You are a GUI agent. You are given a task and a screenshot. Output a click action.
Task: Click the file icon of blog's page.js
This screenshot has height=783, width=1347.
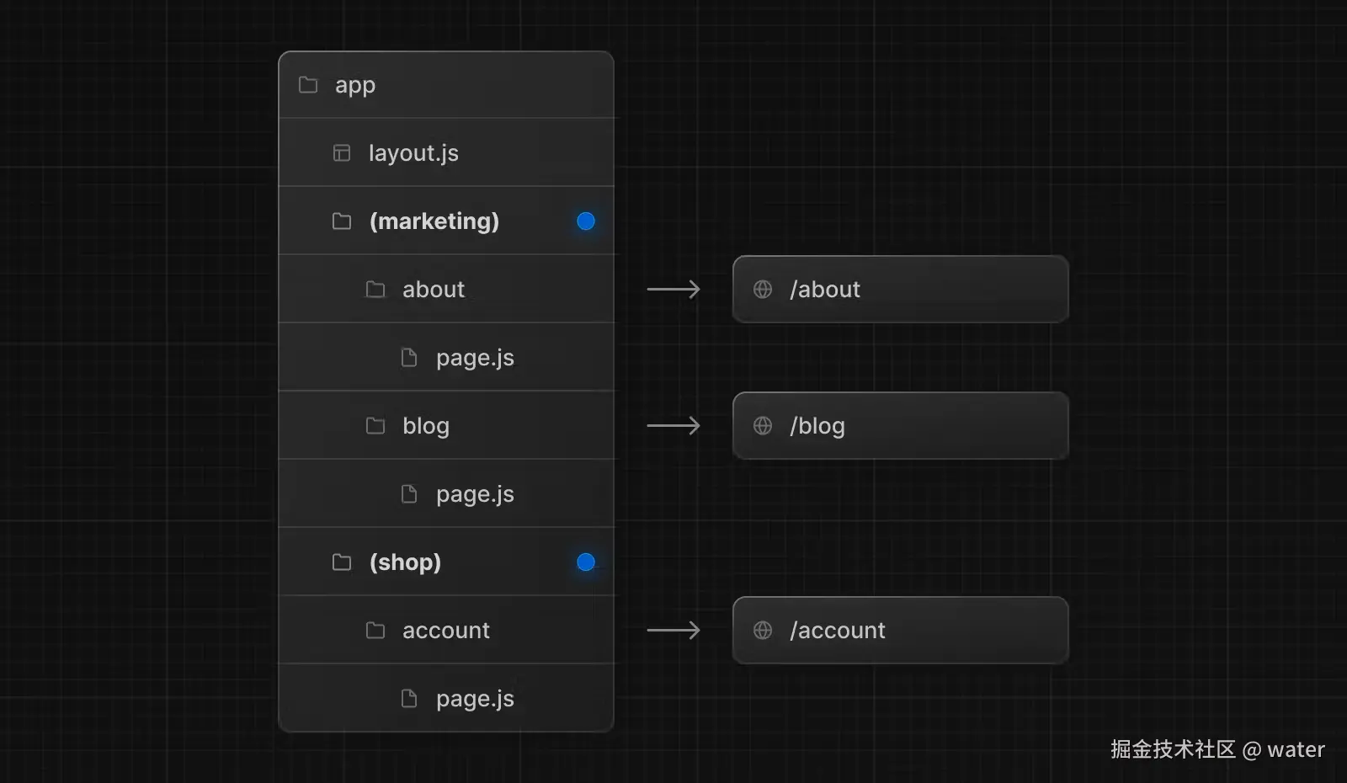409,494
